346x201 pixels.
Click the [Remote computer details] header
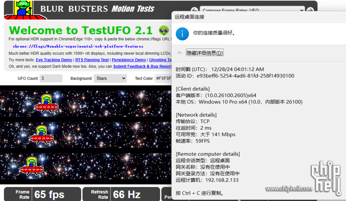[208, 154]
